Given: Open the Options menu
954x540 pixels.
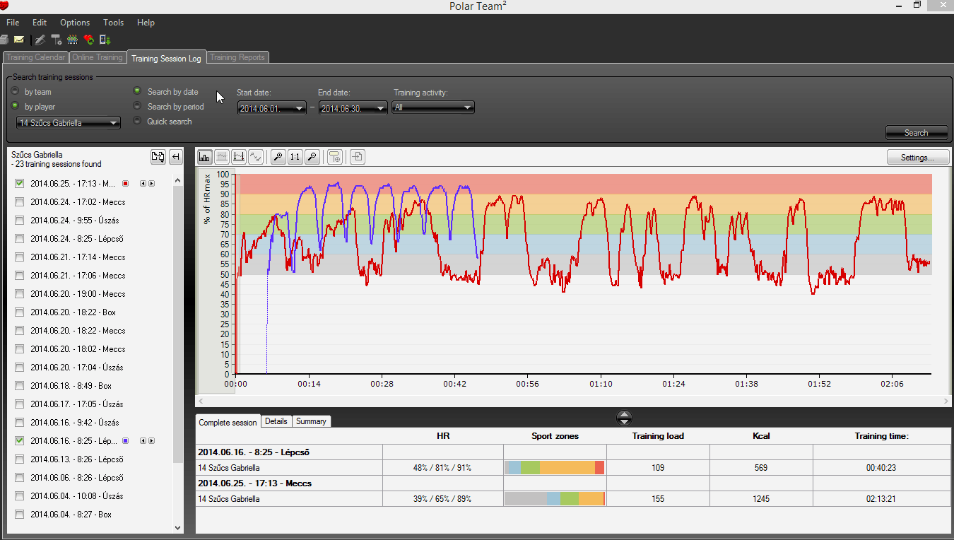Looking at the screenshot, I should [75, 23].
